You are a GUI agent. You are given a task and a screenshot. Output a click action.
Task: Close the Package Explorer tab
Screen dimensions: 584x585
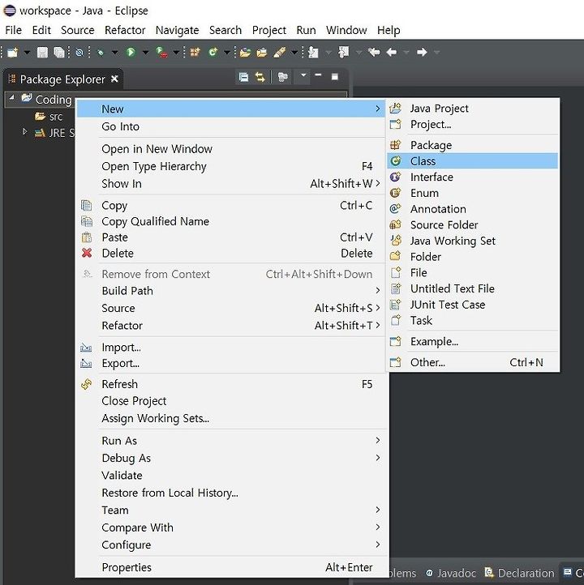tap(115, 79)
